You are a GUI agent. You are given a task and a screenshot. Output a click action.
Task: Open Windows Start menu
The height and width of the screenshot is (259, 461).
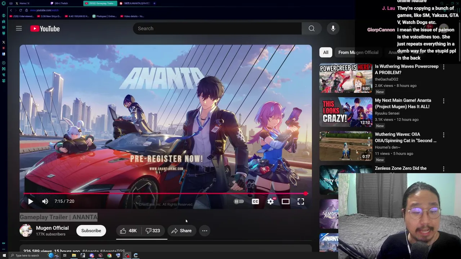4,255
